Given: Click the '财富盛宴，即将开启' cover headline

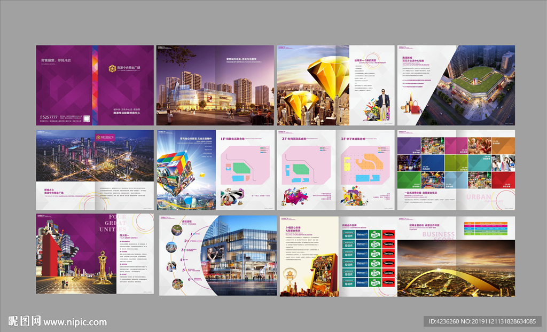Looking at the screenshot, I should [x=56, y=60].
